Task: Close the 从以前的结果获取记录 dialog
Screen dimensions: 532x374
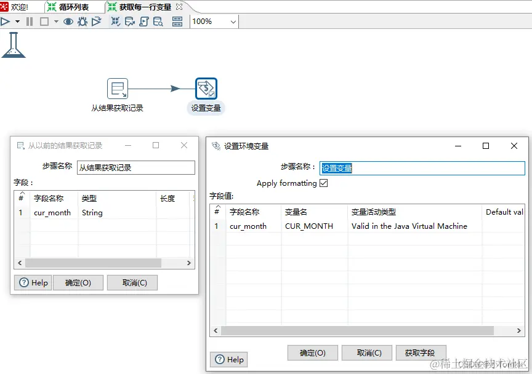Action: click(x=184, y=145)
